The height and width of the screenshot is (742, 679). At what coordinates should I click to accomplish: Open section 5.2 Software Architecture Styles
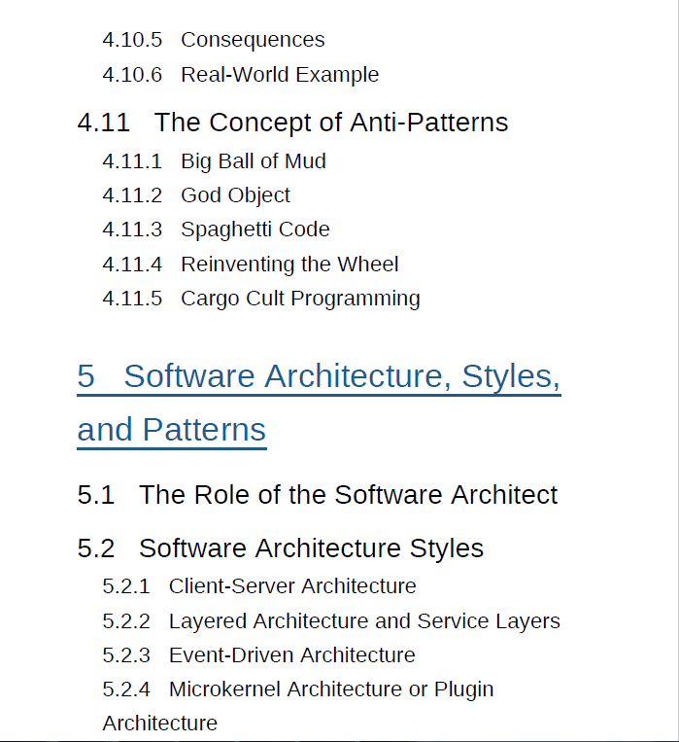(311, 548)
